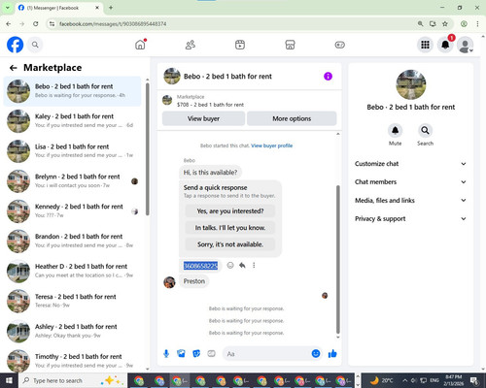Open the account dropdown arrow on avatar
Viewport: 486px width, 388px height.
(471, 50)
